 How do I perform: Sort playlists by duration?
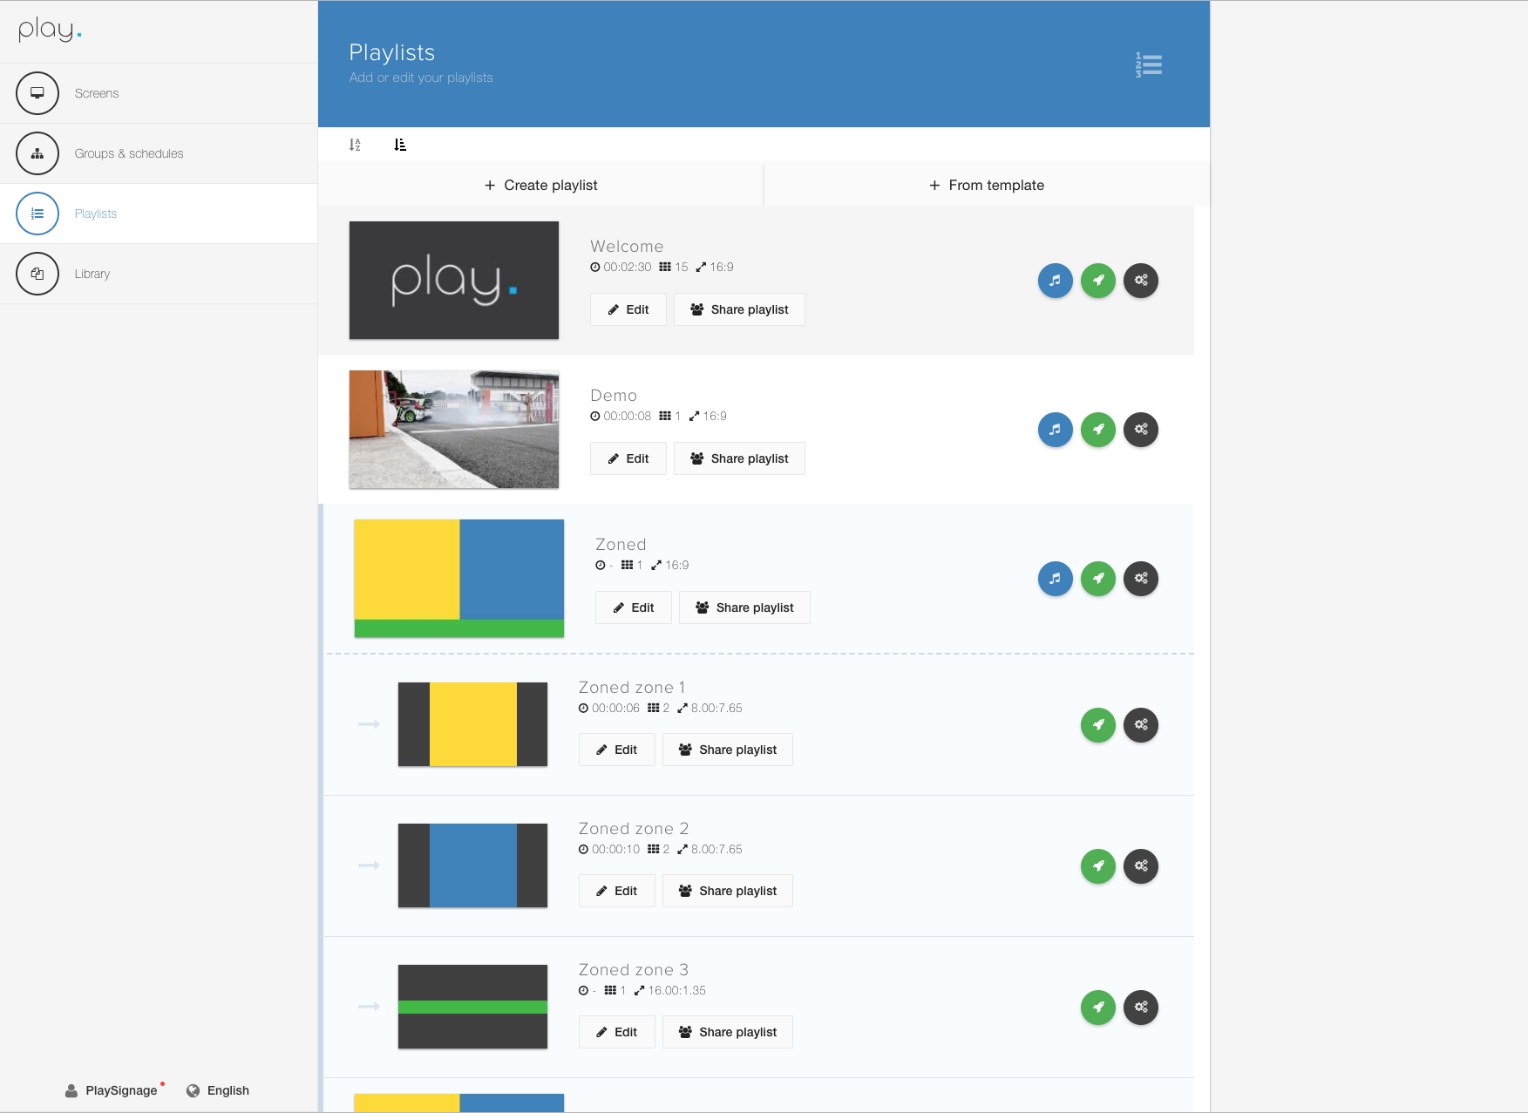(x=400, y=144)
